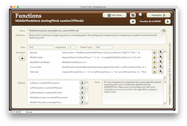This screenshot has height=126, width=187.
Task: Click the globe icon beside the Name field
Action: (164, 31)
